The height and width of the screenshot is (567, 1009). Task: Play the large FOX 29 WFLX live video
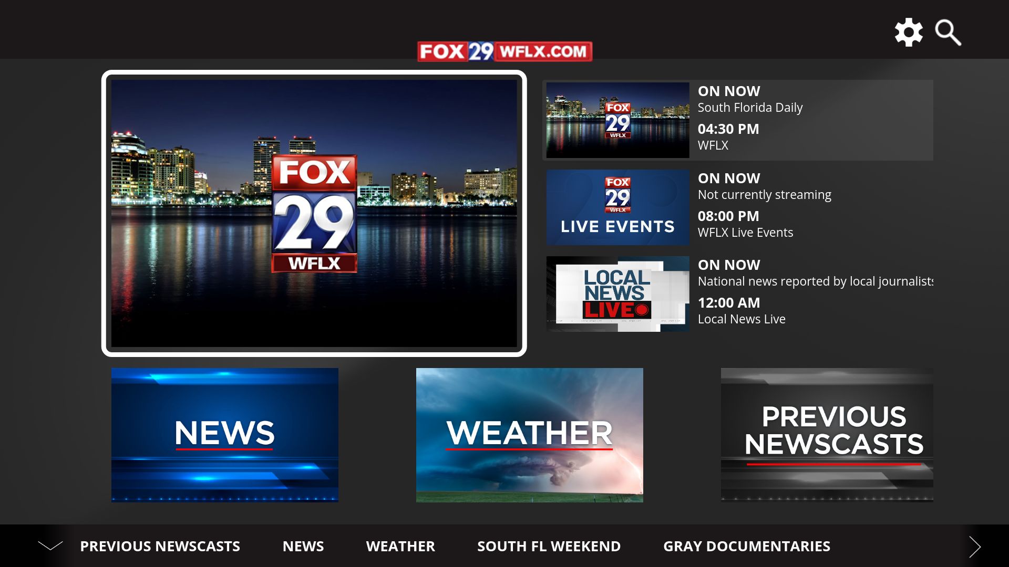[x=314, y=213]
